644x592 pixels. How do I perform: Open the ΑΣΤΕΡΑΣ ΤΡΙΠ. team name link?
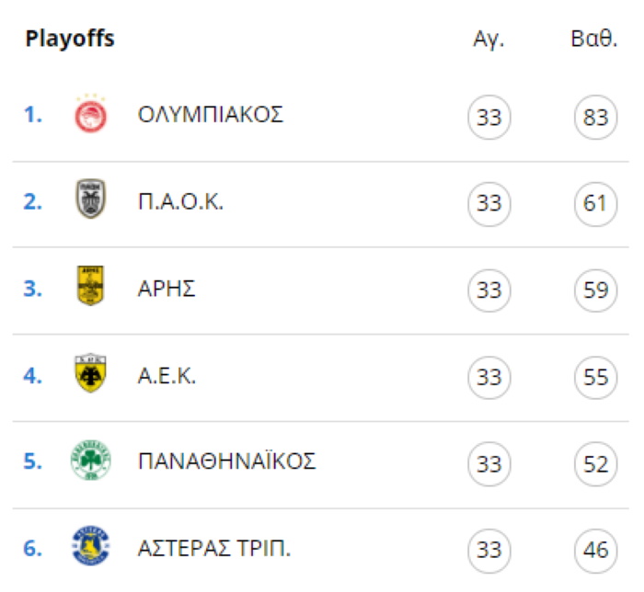214,548
